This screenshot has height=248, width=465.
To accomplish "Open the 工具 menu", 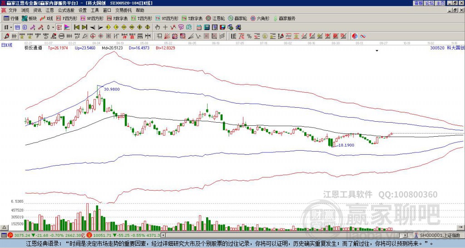I will [x=94, y=10].
